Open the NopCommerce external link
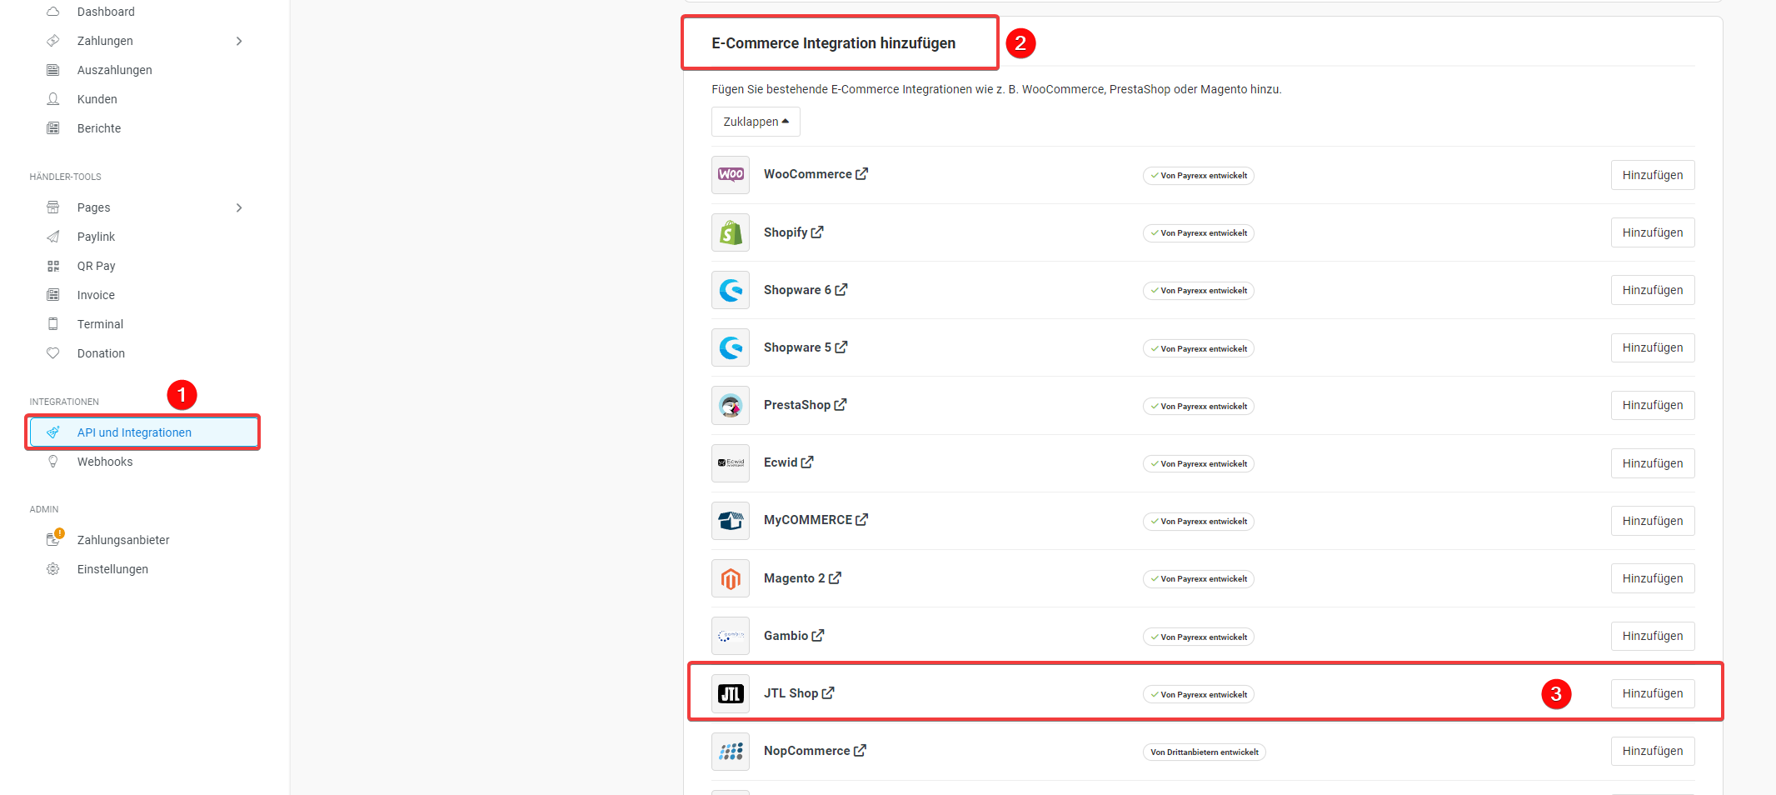 click(x=860, y=751)
